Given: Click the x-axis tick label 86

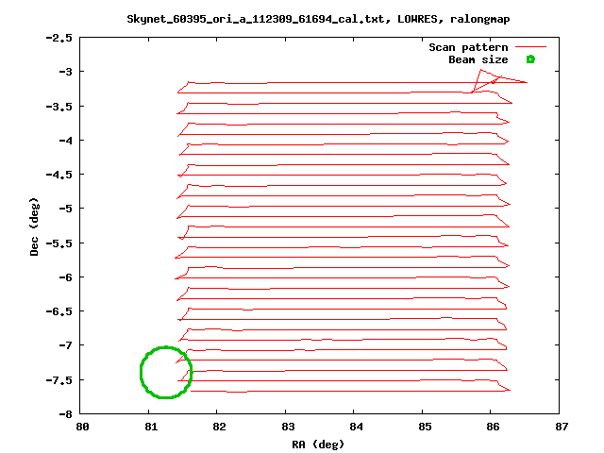Looking at the screenshot, I should click(493, 427).
